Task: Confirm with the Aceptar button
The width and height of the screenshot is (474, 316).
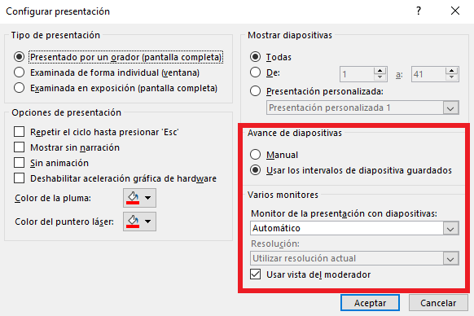Action: 370,303
